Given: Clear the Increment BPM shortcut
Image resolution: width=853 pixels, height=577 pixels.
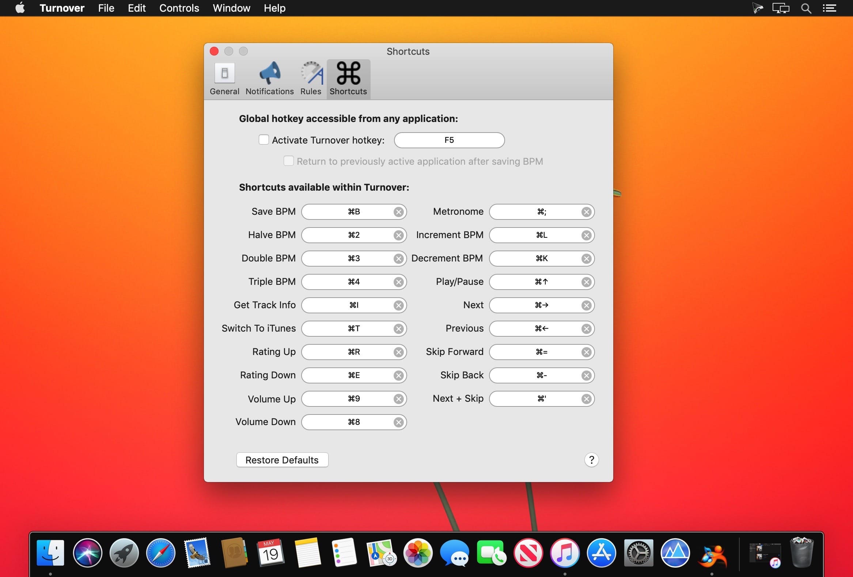Looking at the screenshot, I should click(x=586, y=235).
